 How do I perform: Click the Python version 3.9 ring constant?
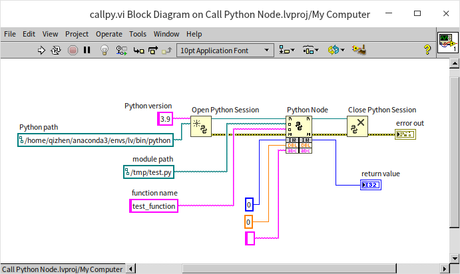pyautogui.click(x=165, y=118)
